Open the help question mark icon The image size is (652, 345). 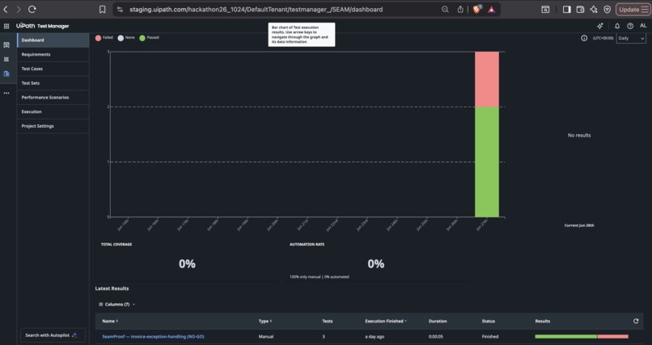point(630,26)
